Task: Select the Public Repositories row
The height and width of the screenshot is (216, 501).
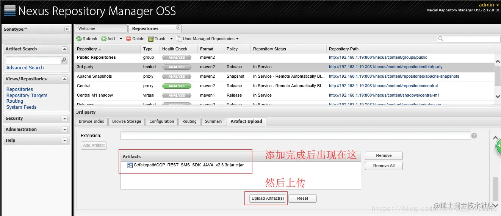Action: (x=285, y=58)
